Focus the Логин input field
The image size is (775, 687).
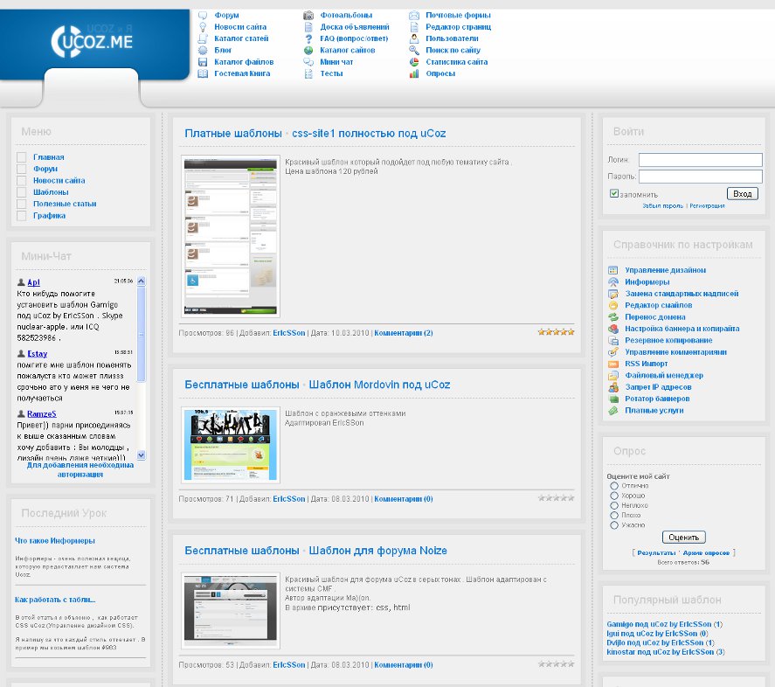click(701, 160)
